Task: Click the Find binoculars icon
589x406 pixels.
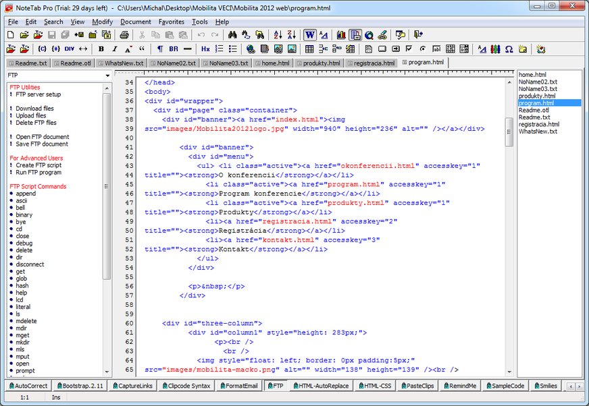Action: (232, 34)
